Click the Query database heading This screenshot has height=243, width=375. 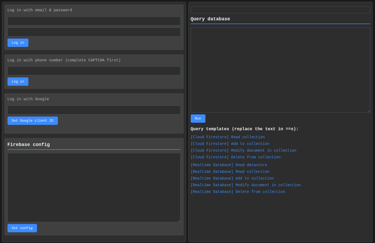click(210, 19)
